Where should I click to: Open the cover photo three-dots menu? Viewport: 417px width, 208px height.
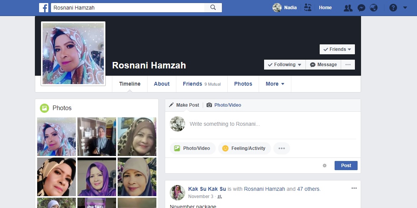348,65
